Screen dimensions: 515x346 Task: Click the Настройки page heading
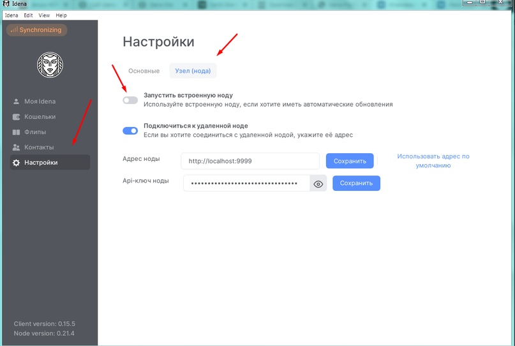(x=159, y=41)
